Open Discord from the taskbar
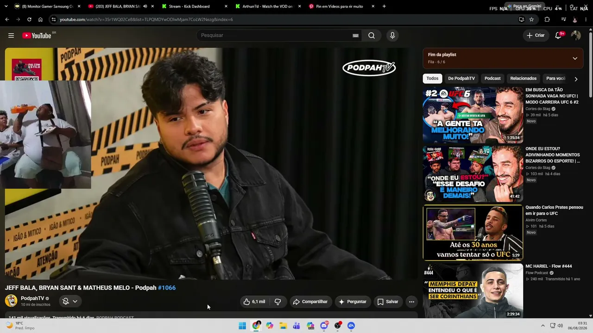 (324, 326)
